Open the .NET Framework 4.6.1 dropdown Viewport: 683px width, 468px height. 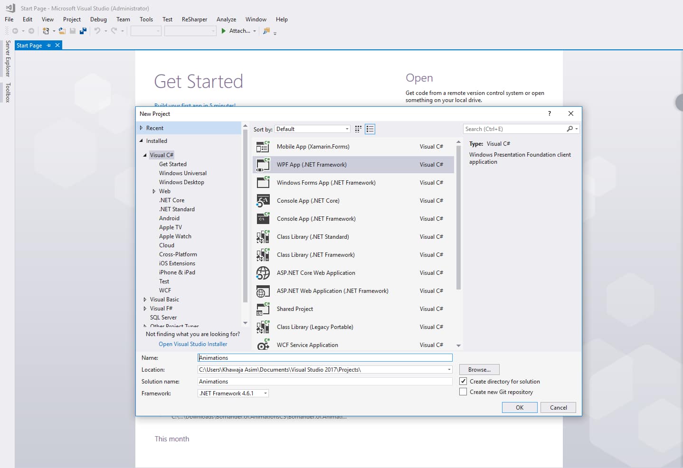pyautogui.click(x=233, y=393)
